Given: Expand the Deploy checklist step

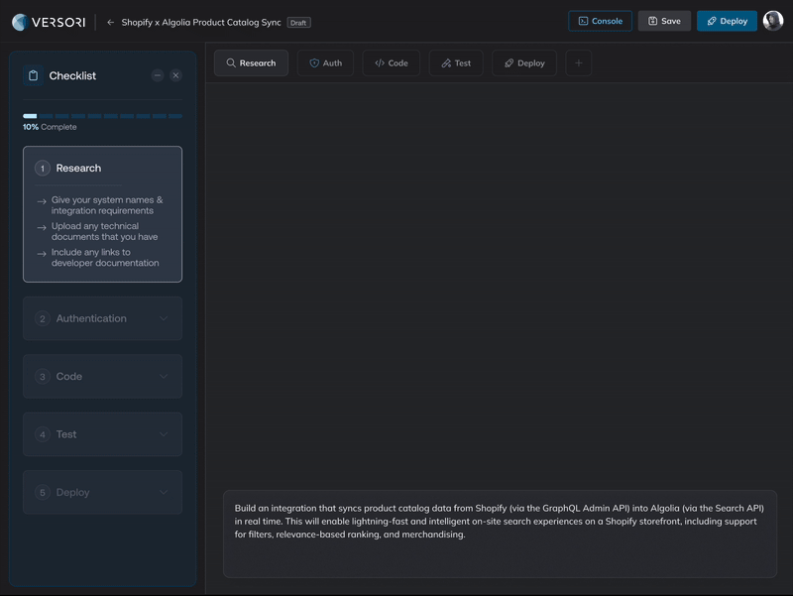Looking at the screenshot, I should coord(103,492).
